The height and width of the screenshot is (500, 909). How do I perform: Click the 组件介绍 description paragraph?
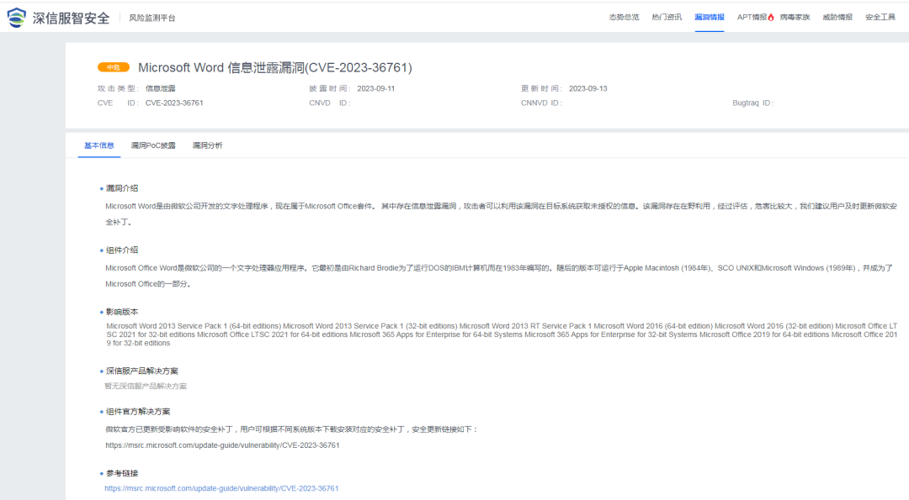pos(499,276)
